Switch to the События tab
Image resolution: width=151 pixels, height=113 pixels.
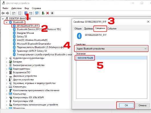point(112,28)
